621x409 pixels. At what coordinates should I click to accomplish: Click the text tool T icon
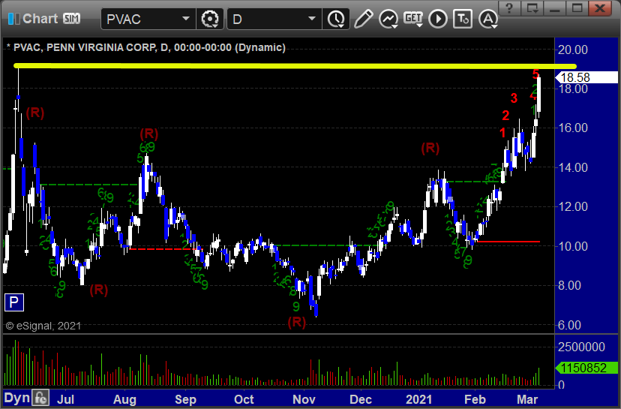[463, 19]
